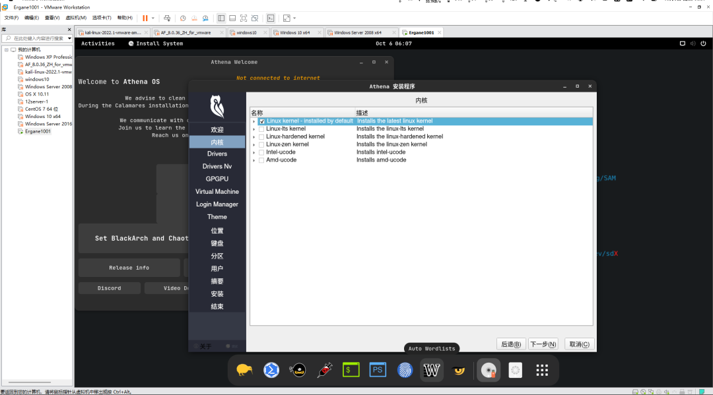The image size is (713, 395).
Task: Take a VM snapshot clock icon
Action: pos(183,18)
